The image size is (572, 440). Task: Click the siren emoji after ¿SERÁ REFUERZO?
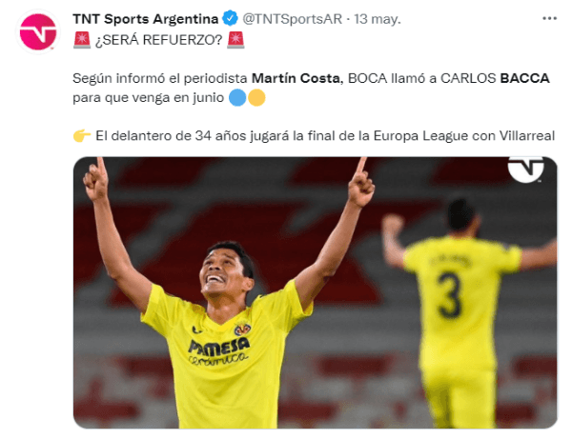coord(235,40)
